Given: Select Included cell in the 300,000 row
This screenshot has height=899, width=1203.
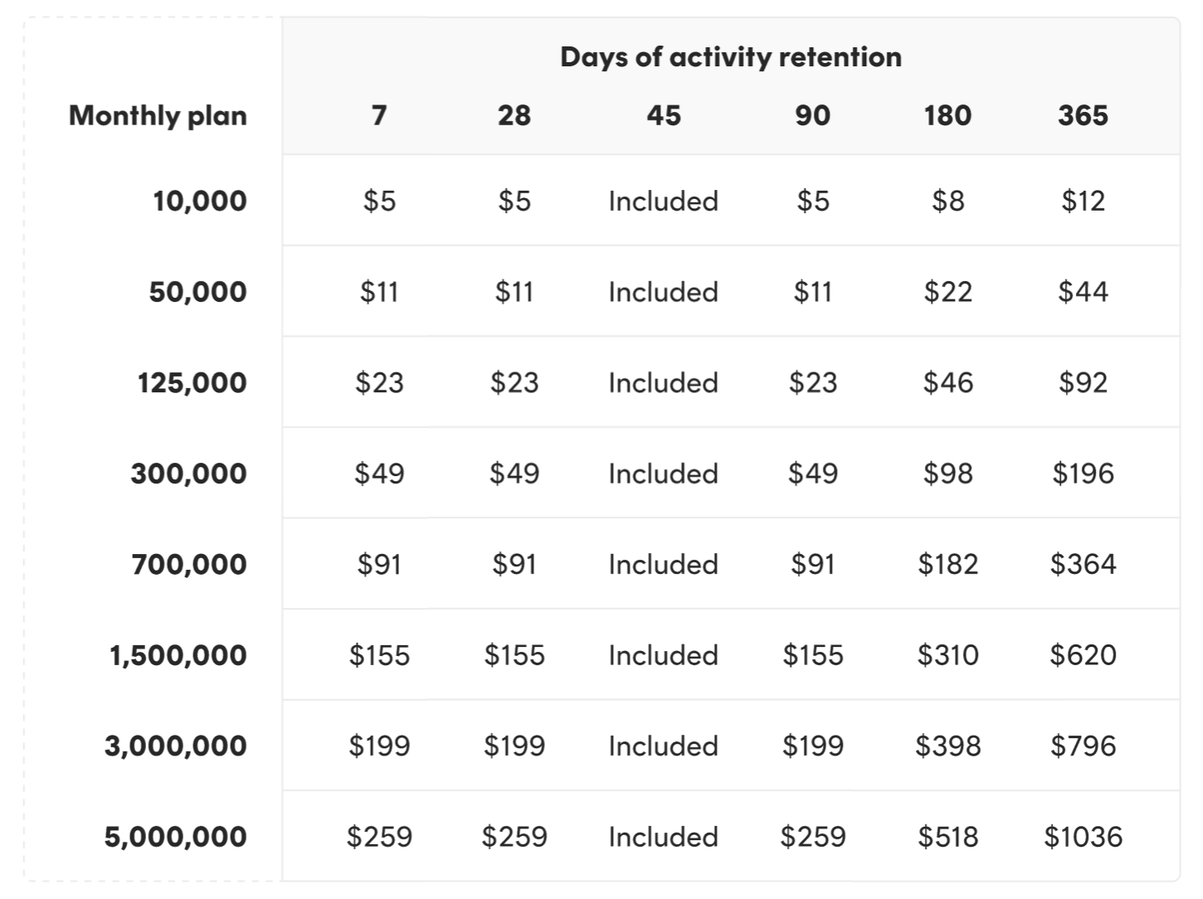Looking at the screenshot, I should [x=664, y=474].
